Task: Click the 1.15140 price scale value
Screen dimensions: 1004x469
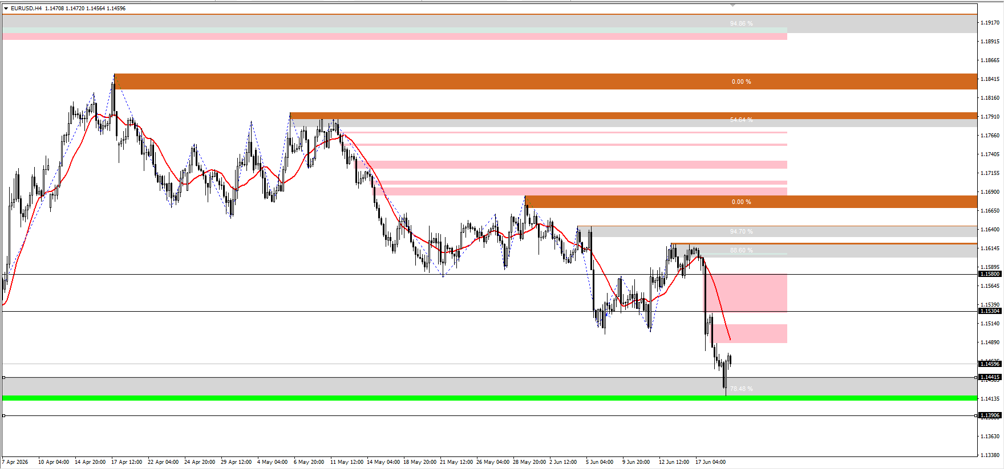Action: (x=990, y=324)
